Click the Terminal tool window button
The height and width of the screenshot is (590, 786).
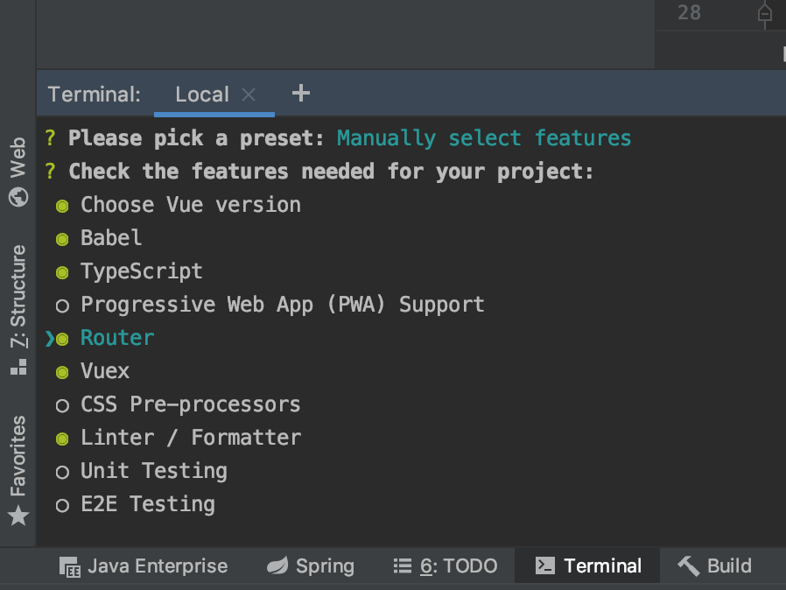(x=588, y=566)
